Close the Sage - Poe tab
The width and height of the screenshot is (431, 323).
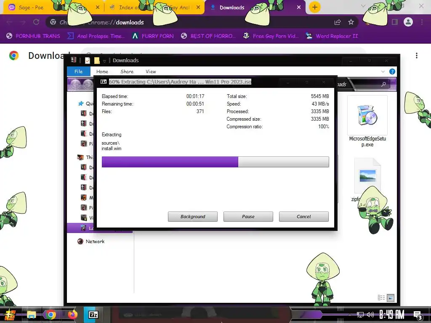pos(98,8)
